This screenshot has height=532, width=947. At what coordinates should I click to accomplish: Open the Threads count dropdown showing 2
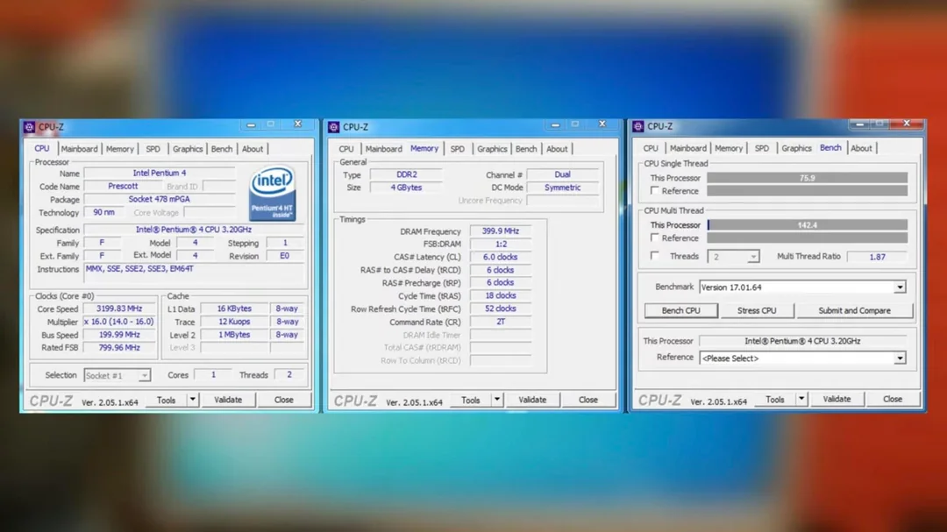(733, 257)
